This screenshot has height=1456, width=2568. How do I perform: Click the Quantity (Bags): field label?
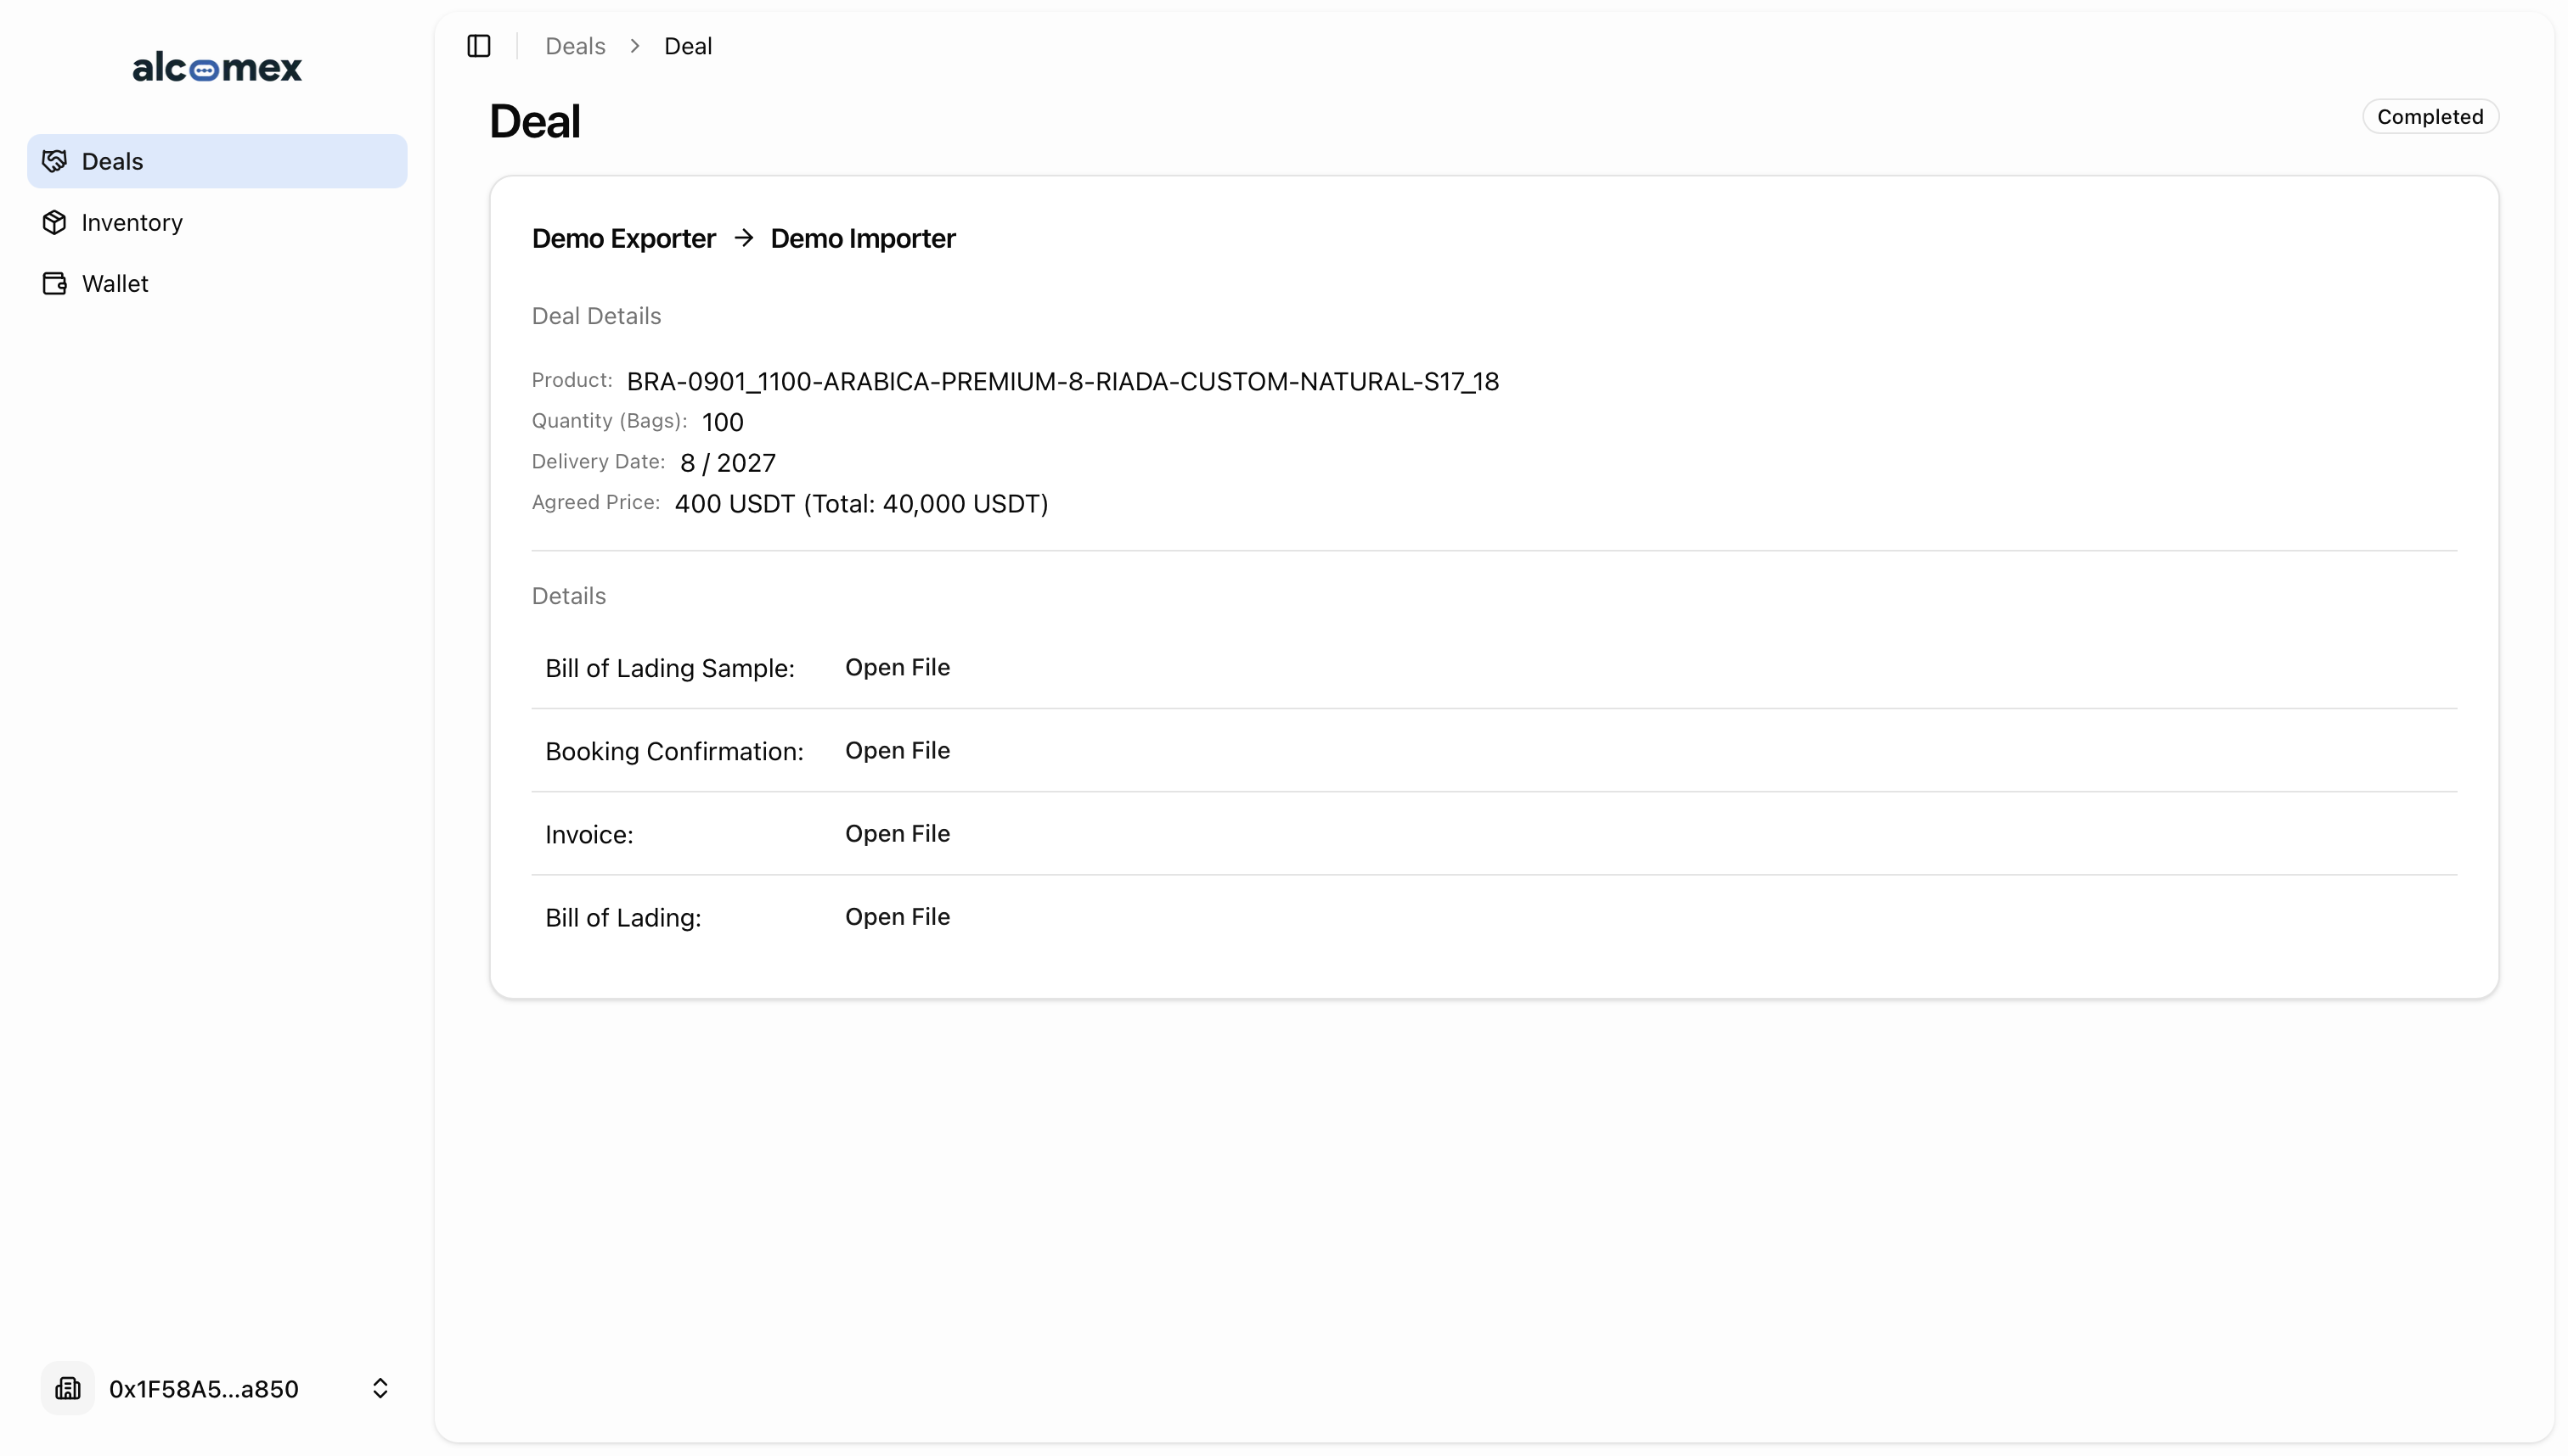coord(610,421)
